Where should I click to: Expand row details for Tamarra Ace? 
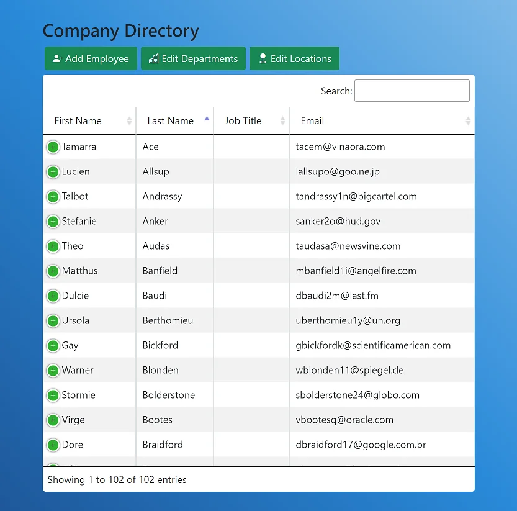(x=53, y=147)
